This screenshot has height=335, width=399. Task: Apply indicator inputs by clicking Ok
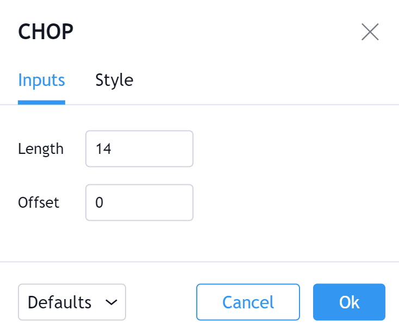coord(349,302)
